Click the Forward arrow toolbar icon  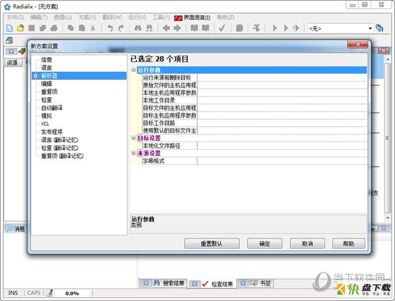[x=177, y=28]
